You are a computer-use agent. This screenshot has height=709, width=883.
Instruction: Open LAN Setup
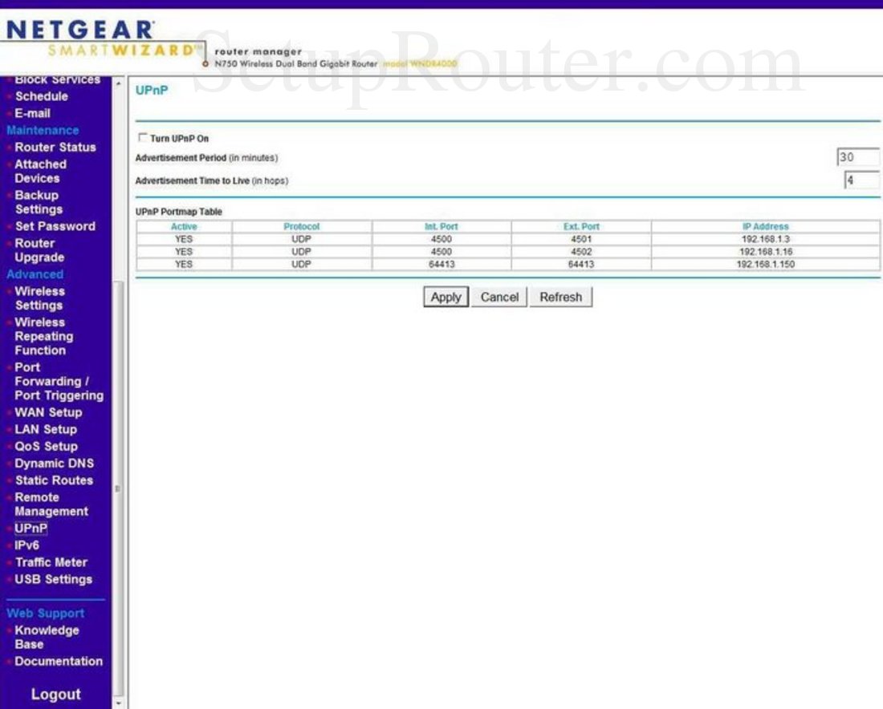(46, 429)
